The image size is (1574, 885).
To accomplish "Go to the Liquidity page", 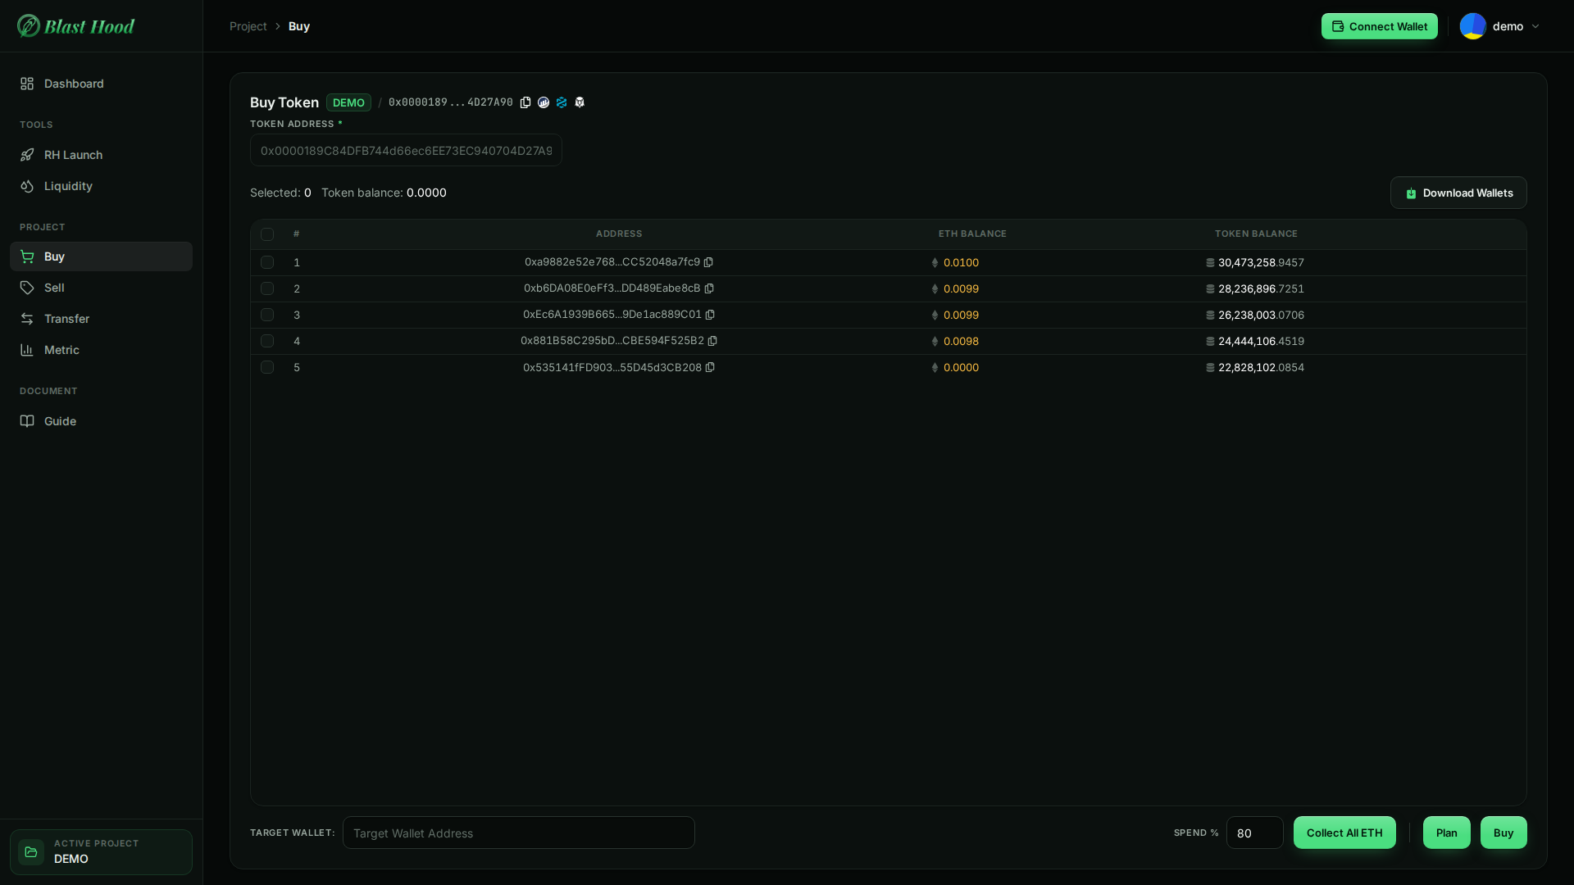I will [x=101, y=186].
